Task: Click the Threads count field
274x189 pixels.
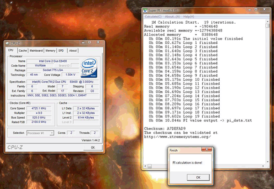Action: point(95,133)
